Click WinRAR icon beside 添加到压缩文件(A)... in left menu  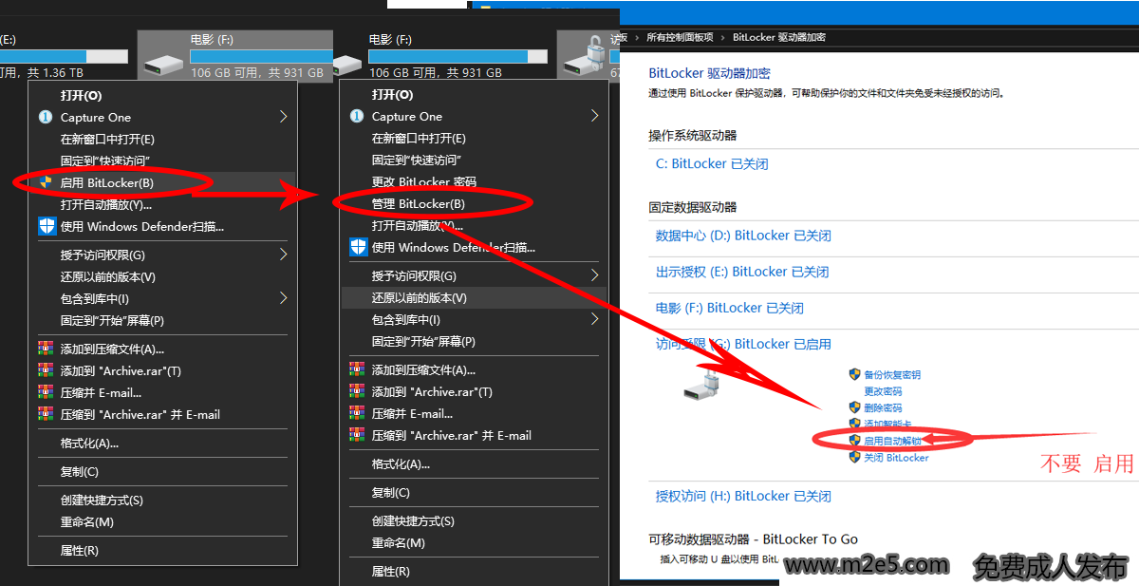[x=46, y=349]
